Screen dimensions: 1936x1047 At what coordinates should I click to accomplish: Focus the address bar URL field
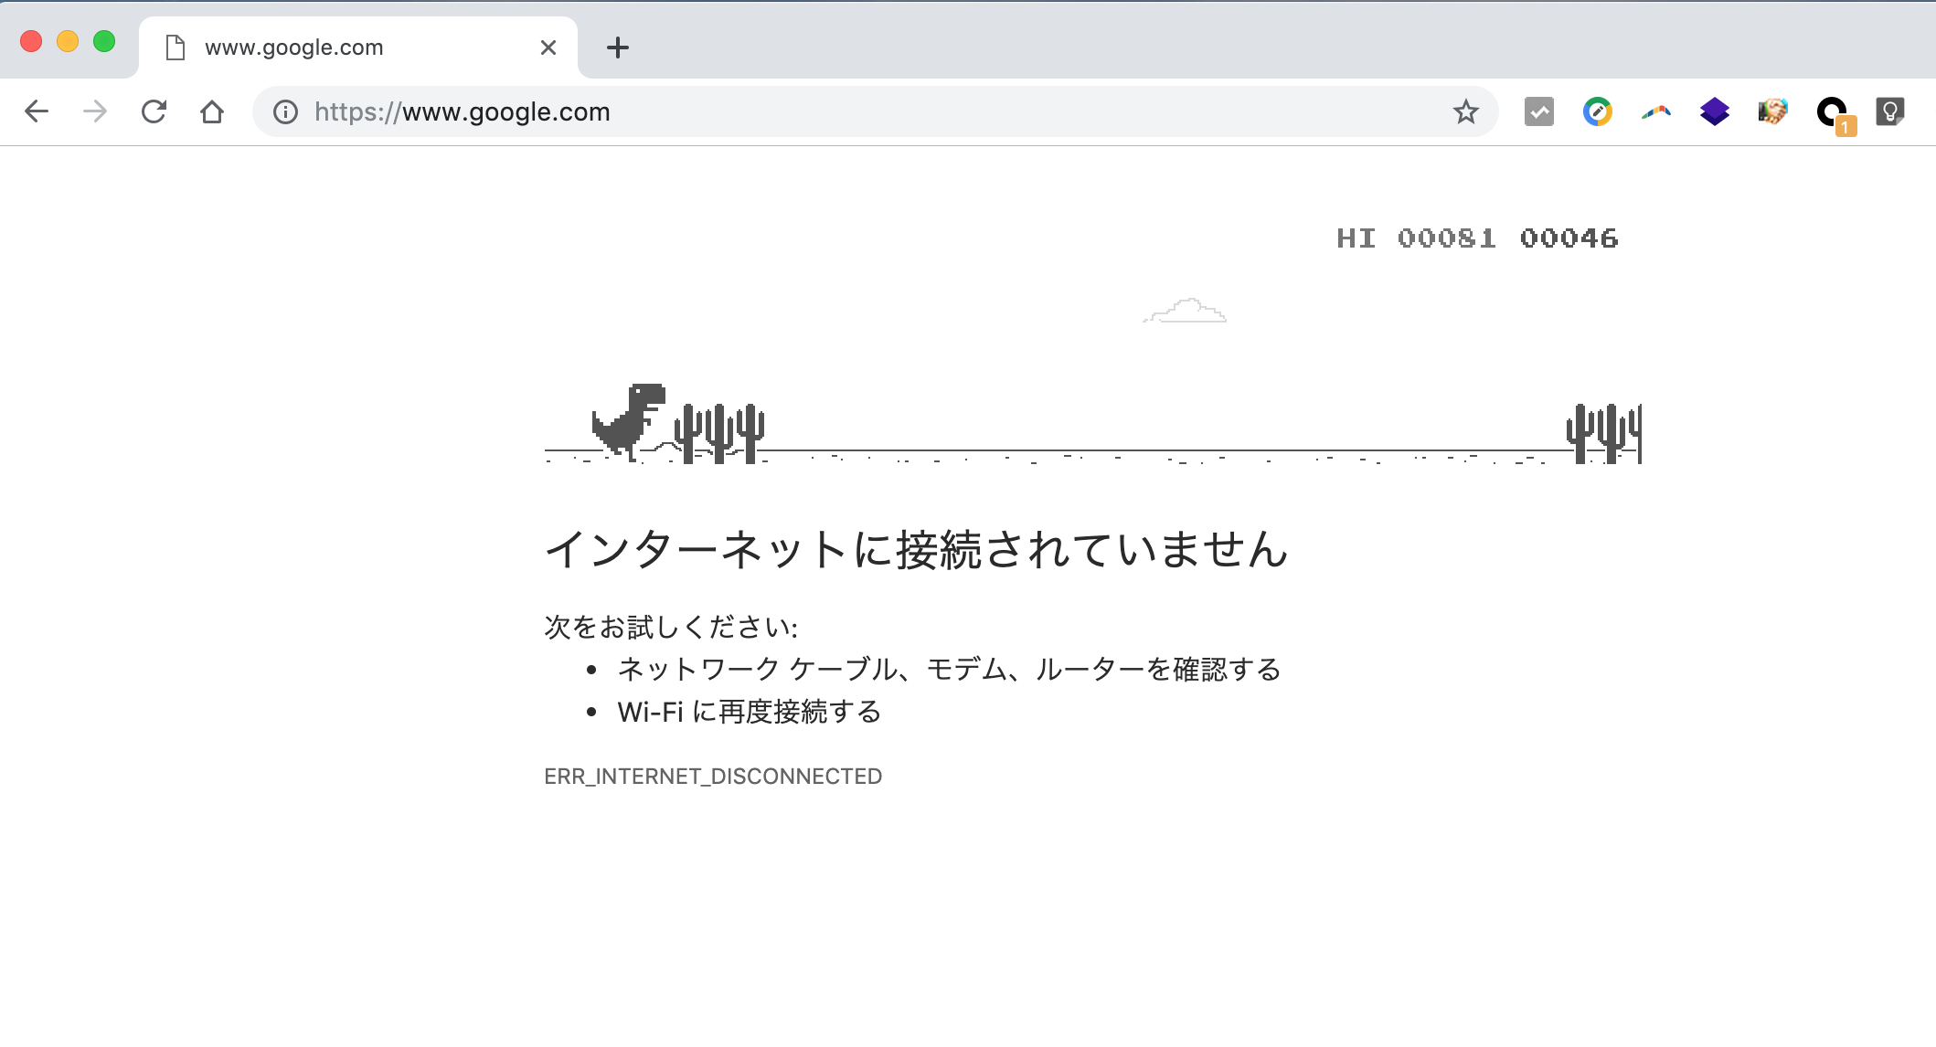[875, 111]
